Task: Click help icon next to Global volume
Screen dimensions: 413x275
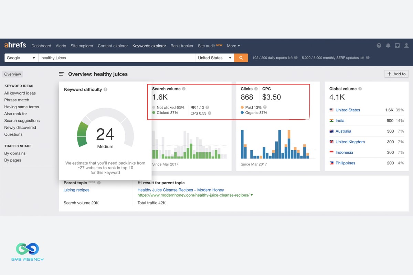Action: pos(360,89)
